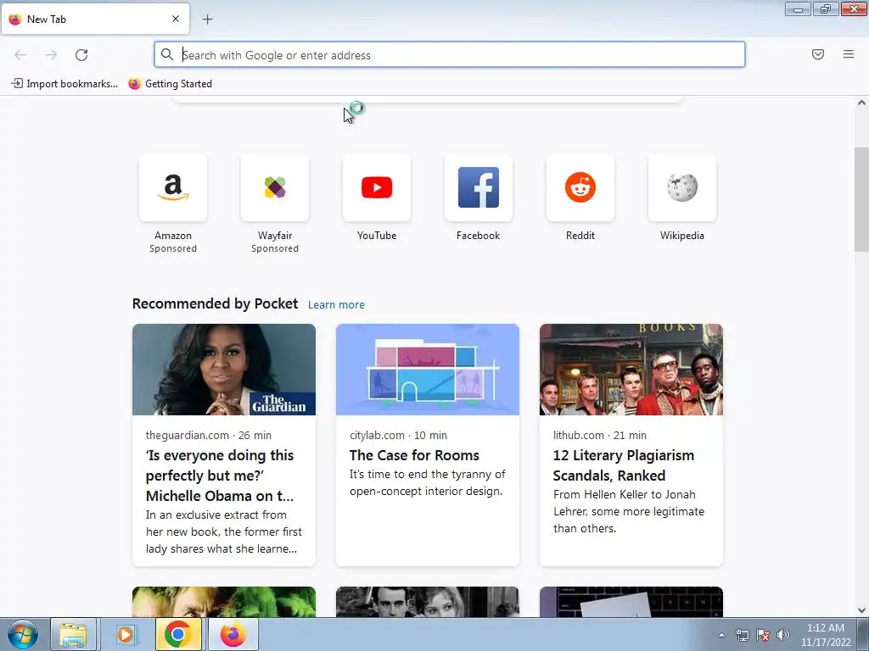Open a new tab with plus button
Screen dimensions: 869x651
click(x=207, y=19)
